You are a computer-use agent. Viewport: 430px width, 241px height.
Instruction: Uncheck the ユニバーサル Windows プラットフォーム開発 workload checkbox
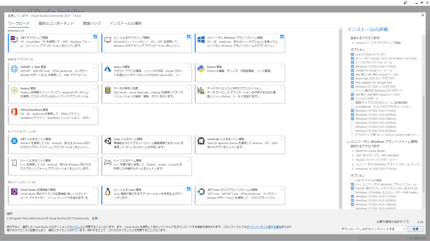click(x=282, y=37)
